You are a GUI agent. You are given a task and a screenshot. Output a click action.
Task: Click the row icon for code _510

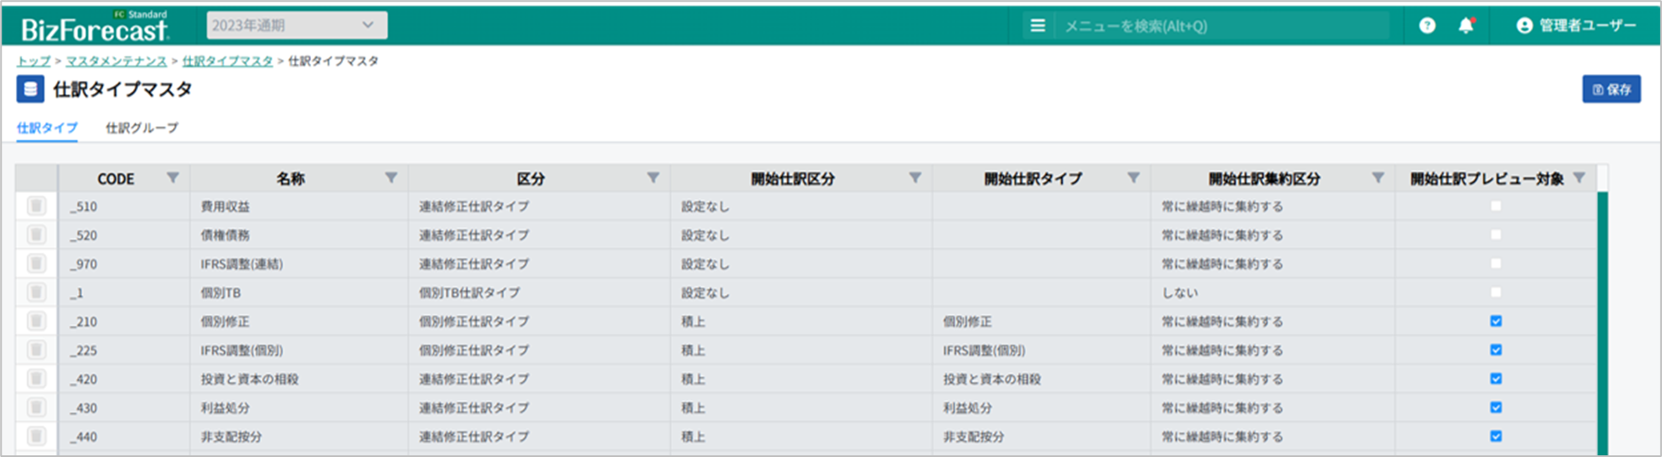coord(37,206)
